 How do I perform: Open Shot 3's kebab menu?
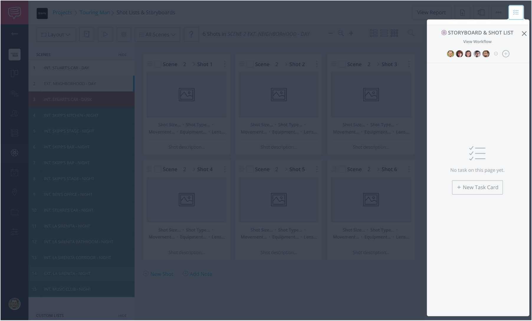tap(409, 64)
